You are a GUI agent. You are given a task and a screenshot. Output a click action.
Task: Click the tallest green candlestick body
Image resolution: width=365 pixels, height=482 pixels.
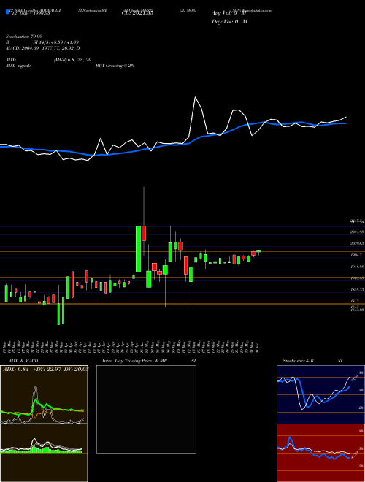[x=139, y=249]
